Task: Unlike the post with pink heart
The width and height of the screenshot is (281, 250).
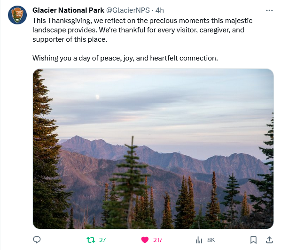Action: pos(145,240)
